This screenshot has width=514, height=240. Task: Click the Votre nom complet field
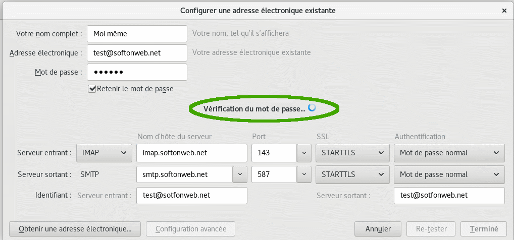(137, 34)
